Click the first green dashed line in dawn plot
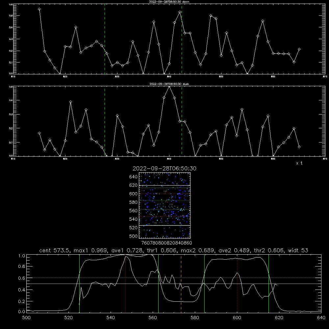This screenshot has width=329, height=329. [105, 40]
